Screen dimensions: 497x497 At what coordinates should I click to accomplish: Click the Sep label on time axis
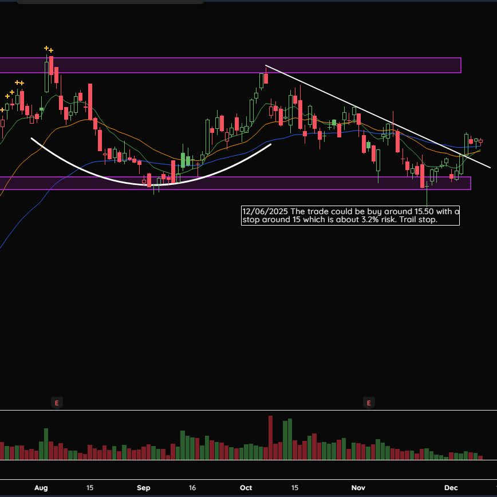(143, 488)
